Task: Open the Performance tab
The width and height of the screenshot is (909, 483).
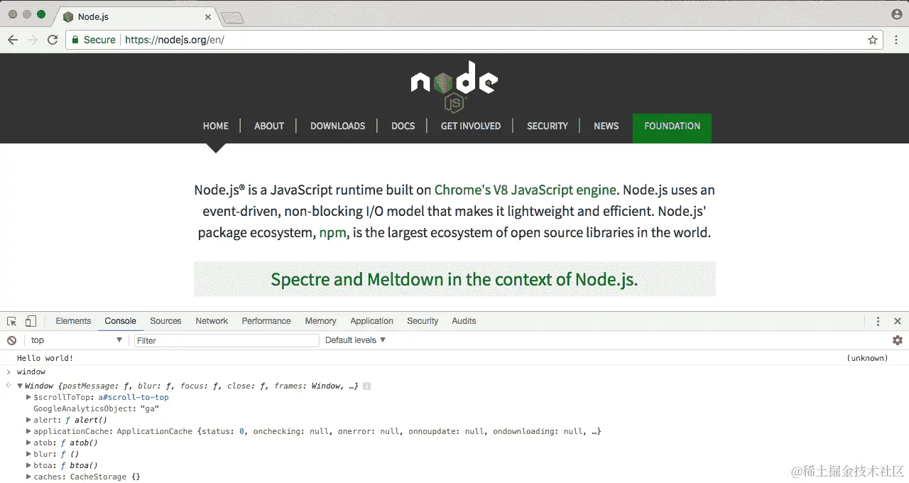Action: (x=266, y=321)
